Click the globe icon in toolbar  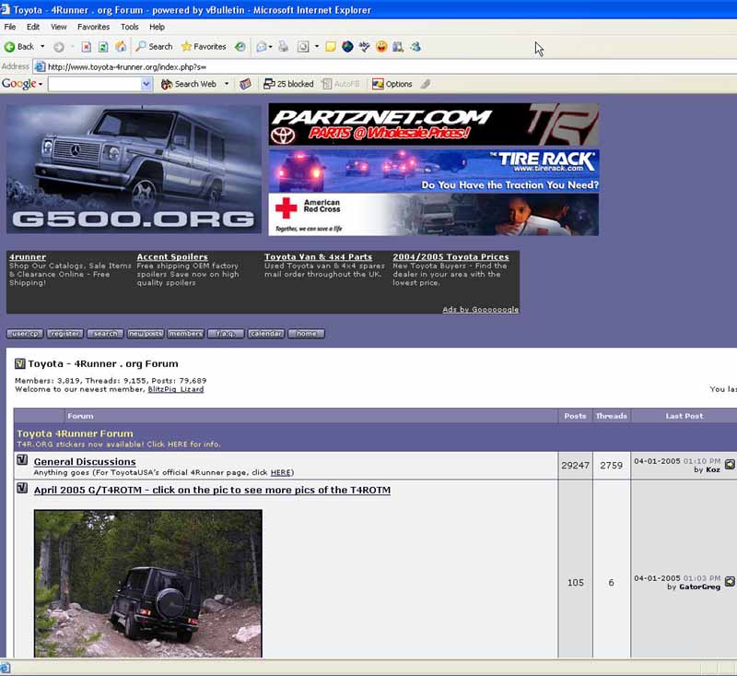(x=347, y=46)
